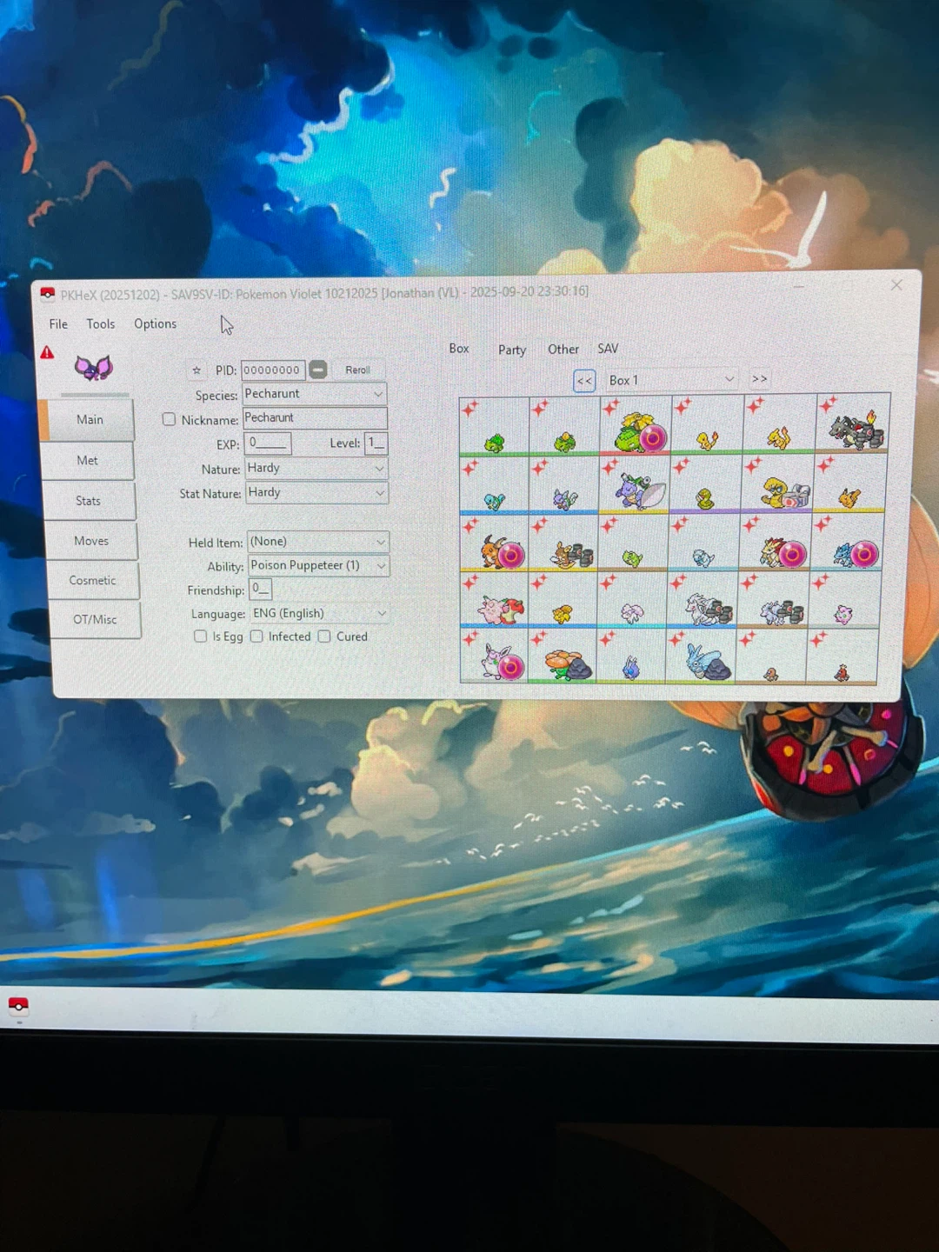The width and height of the screenshot is (939, 1252).
Task: Click the gender icon next to PID
Action: 318,370
